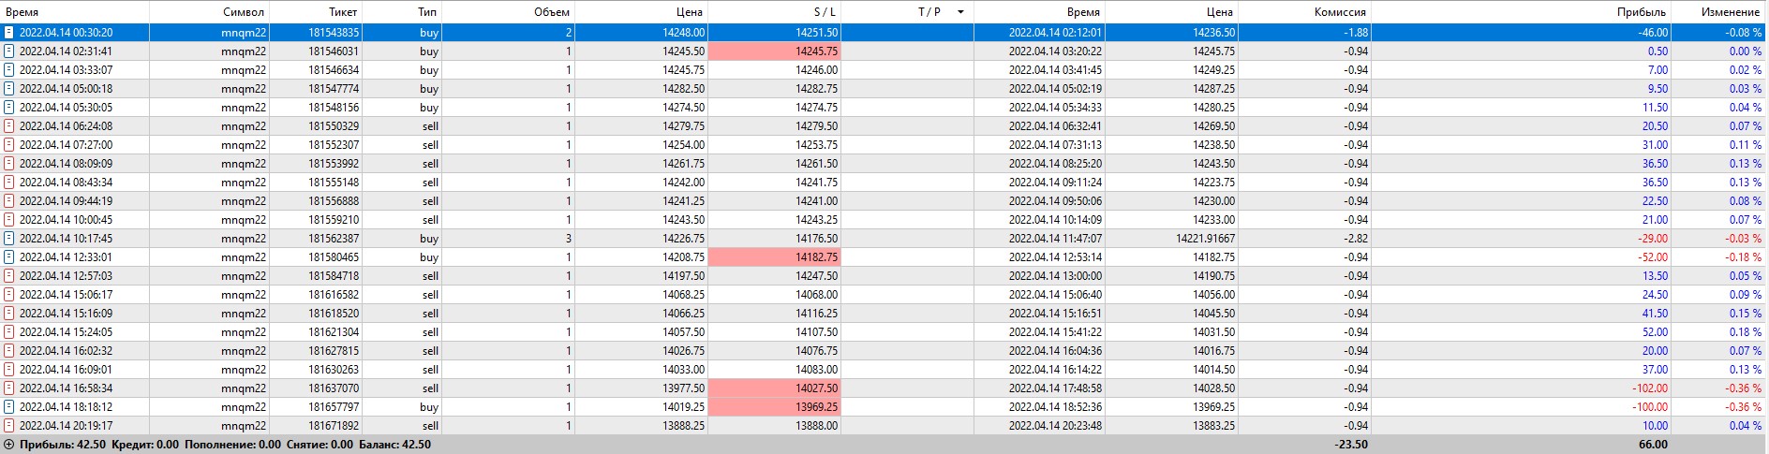
Task: Click the Объем column header
Action: (x=551, y=12)
